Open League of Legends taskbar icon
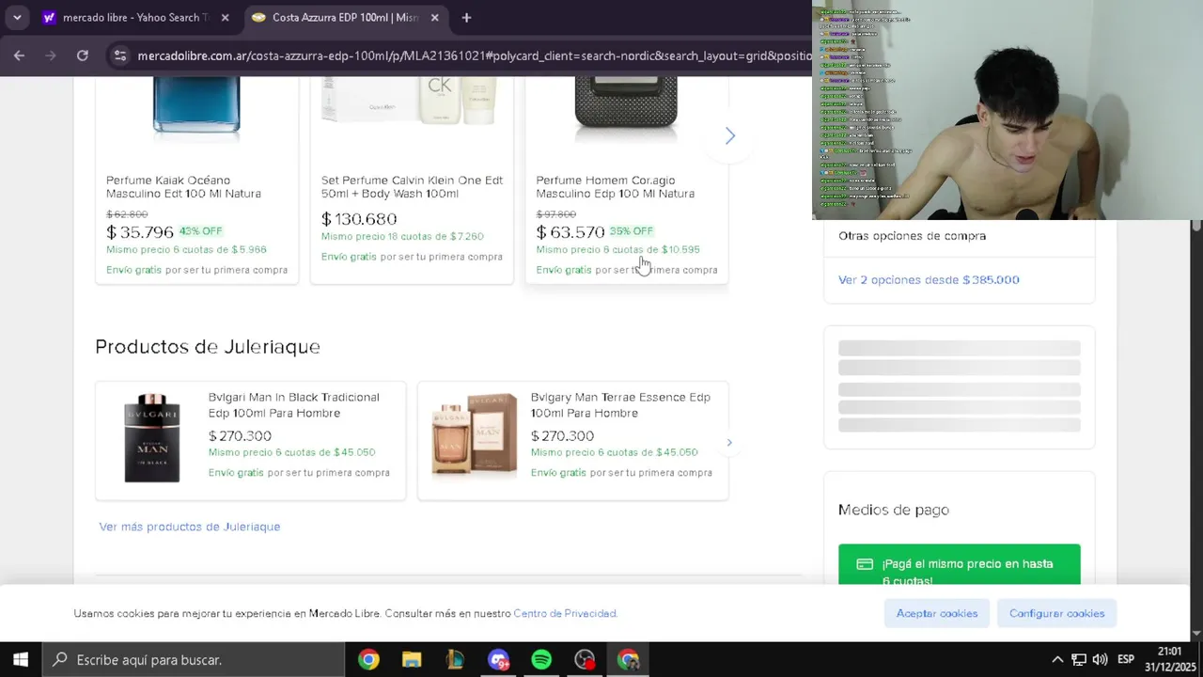The width and height of the screenshot is (1203, 677). point(455,659)
